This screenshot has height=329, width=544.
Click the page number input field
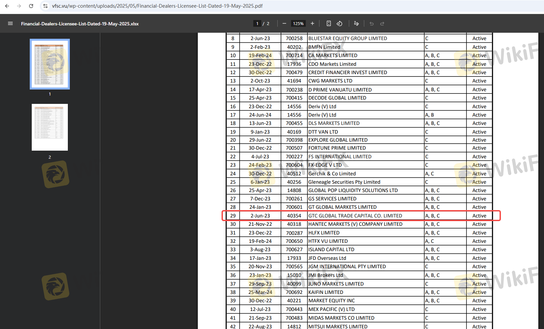click(257, 23)
